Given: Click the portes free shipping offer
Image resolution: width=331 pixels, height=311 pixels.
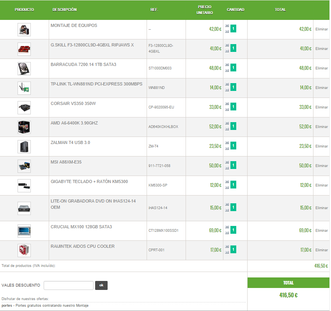Looking at the screenshot, I should (45, 306).
